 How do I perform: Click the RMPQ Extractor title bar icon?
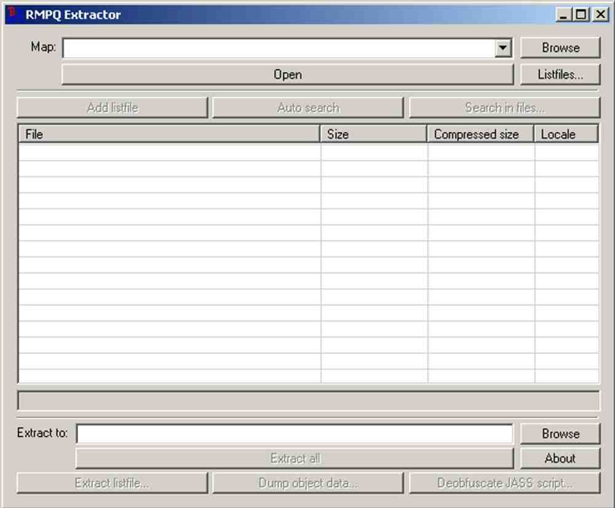[x=12, y=14]
